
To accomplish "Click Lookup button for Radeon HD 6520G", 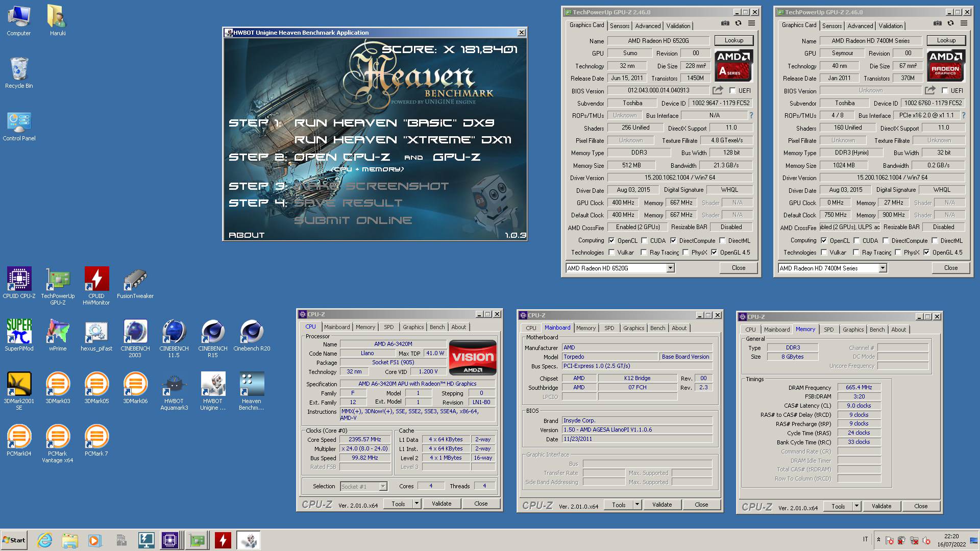I will click(733, 41).
